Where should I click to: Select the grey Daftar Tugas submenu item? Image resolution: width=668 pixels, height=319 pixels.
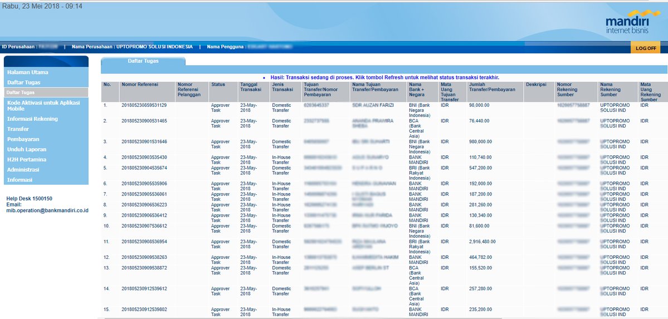coord(46,92)
